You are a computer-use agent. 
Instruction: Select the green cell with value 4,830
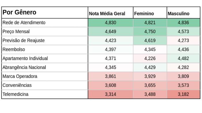111,23
